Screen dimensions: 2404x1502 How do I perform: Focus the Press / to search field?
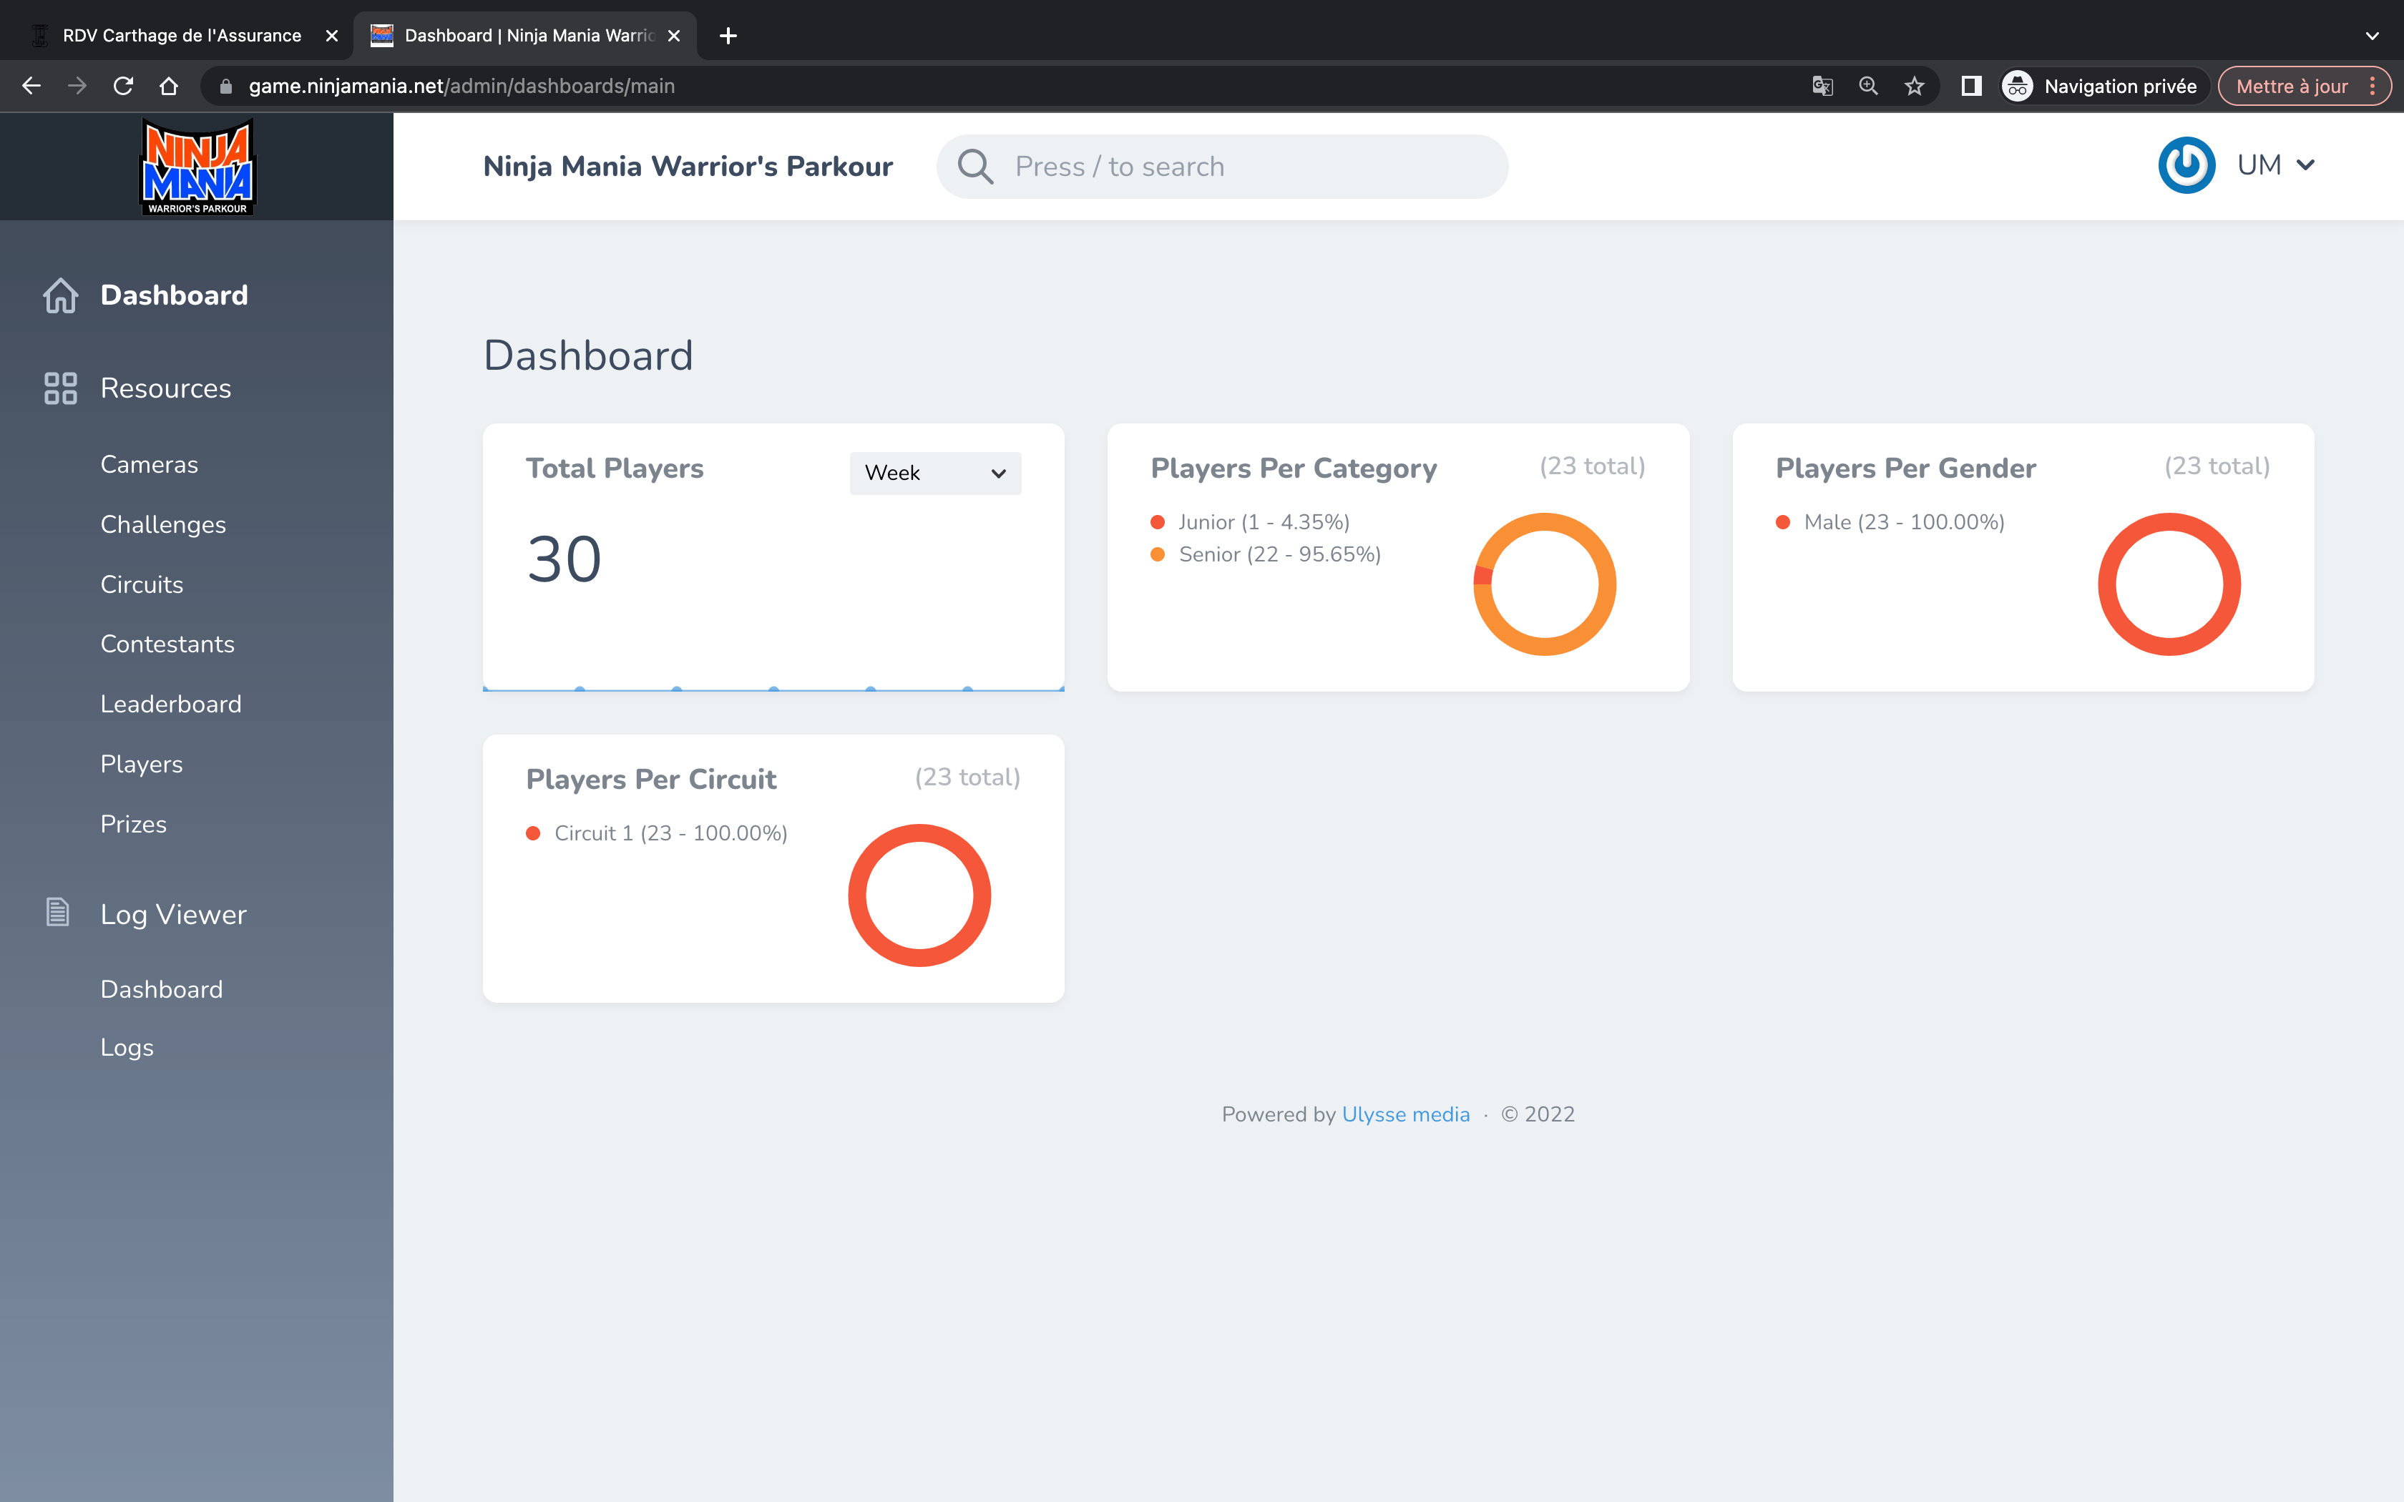coord(1222,167)
